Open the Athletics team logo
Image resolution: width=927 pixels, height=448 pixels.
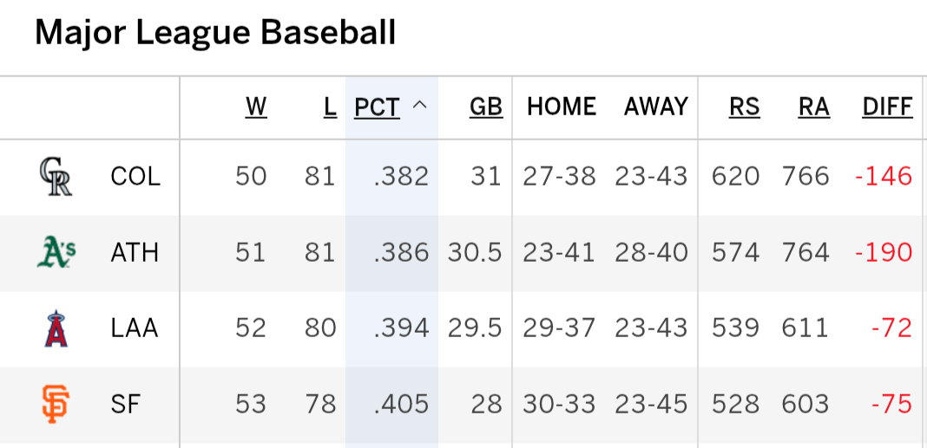pos(56,253)
